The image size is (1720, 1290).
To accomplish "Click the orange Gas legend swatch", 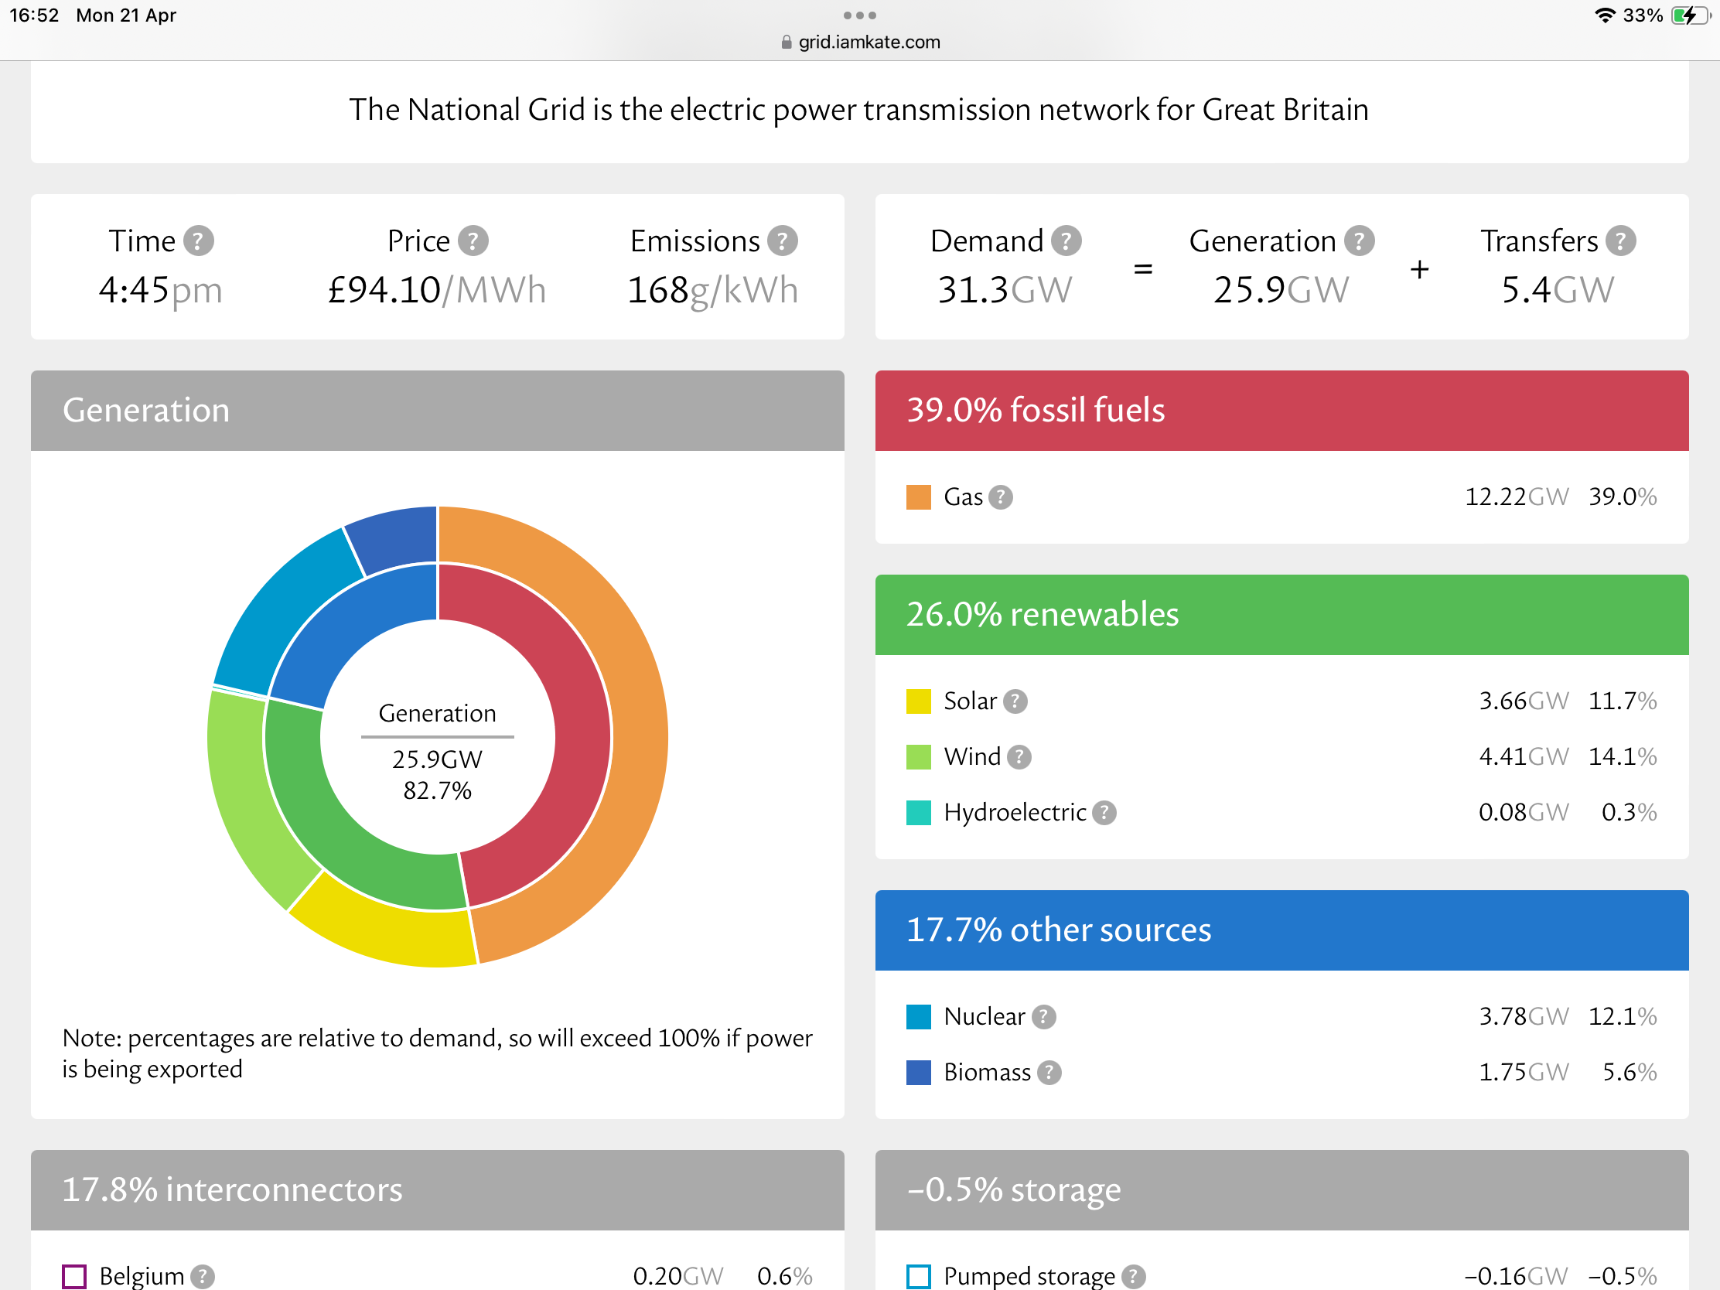I will tap(918, 497).
